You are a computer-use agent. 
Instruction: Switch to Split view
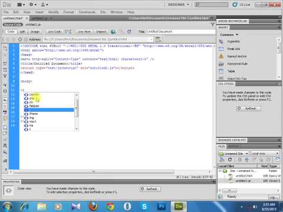tap(23, 32)
